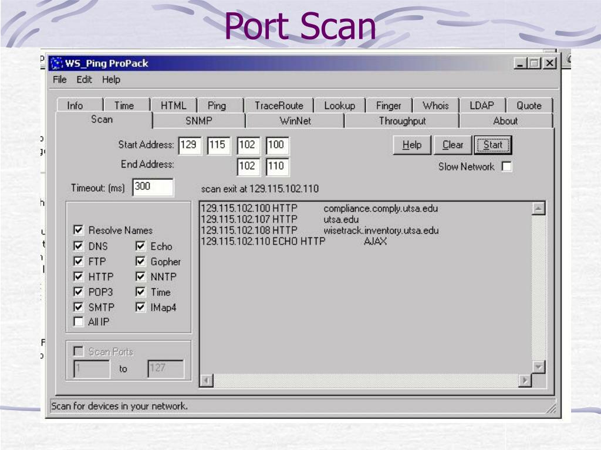Uncheck the POP3 checkbox
Image resolution: width=601 pixels, height=450 pixels.
78,292
